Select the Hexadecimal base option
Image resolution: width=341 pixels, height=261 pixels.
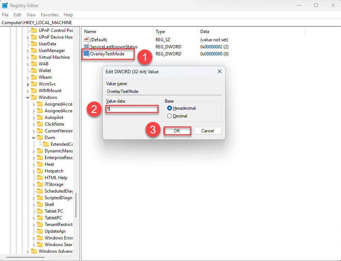click(170, 108)
